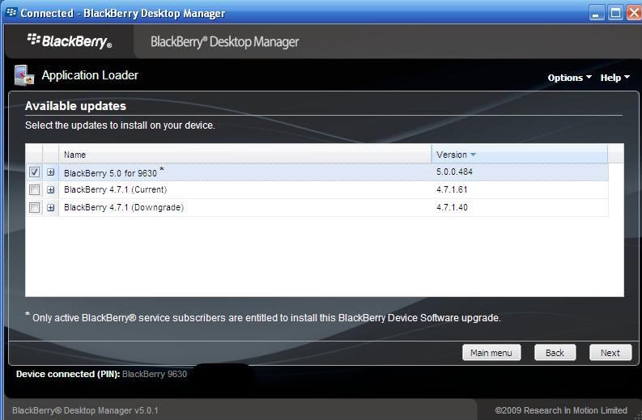The height and width of the screenshot is (420, 642).
Task: Uncheck BlackBerry 5.0 for 9630 checkbox
Action: (x=34, y=172)
